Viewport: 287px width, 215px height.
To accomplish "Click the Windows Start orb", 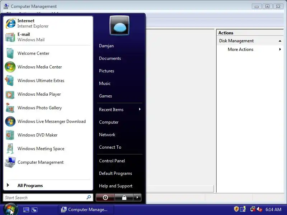I will coord(10,209).
